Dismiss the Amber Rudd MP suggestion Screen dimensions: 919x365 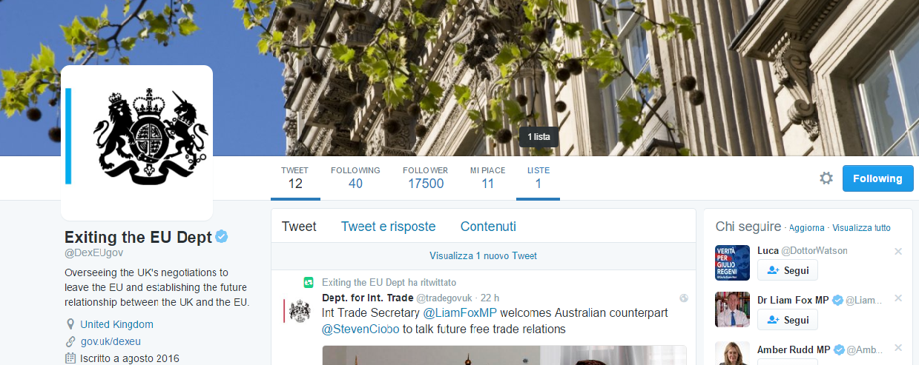pos(898,347)
